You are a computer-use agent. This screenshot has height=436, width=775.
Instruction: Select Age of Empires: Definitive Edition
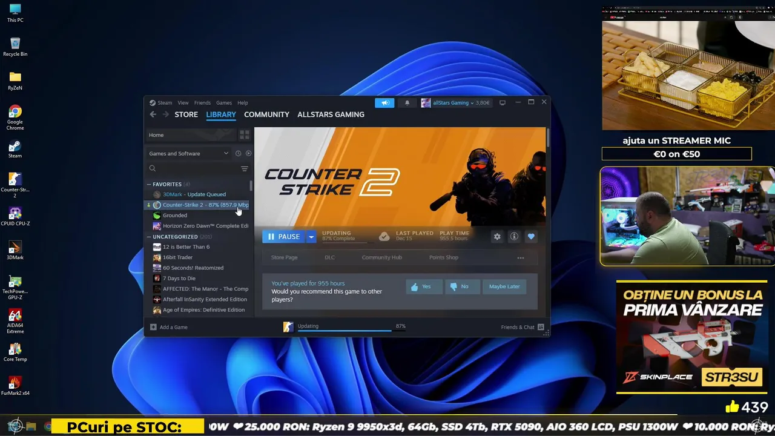click(197, 310)
